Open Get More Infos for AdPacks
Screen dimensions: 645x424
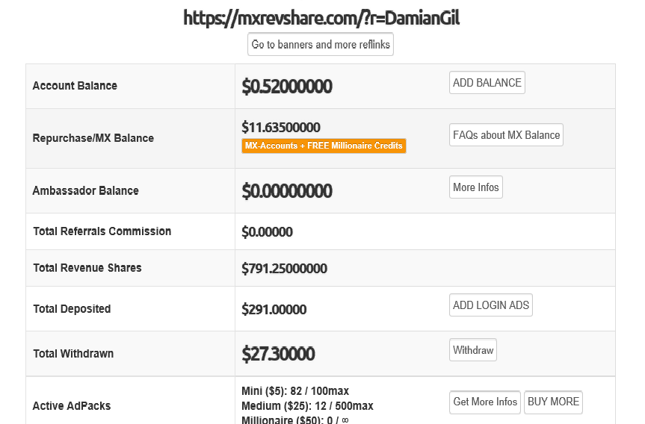tap(485, 402)
